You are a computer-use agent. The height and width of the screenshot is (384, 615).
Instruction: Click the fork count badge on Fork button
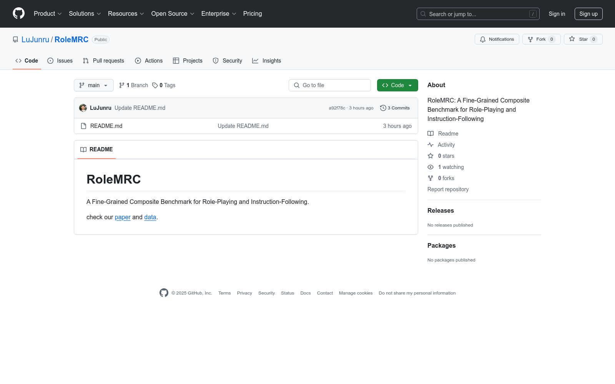tap(552, 39)
